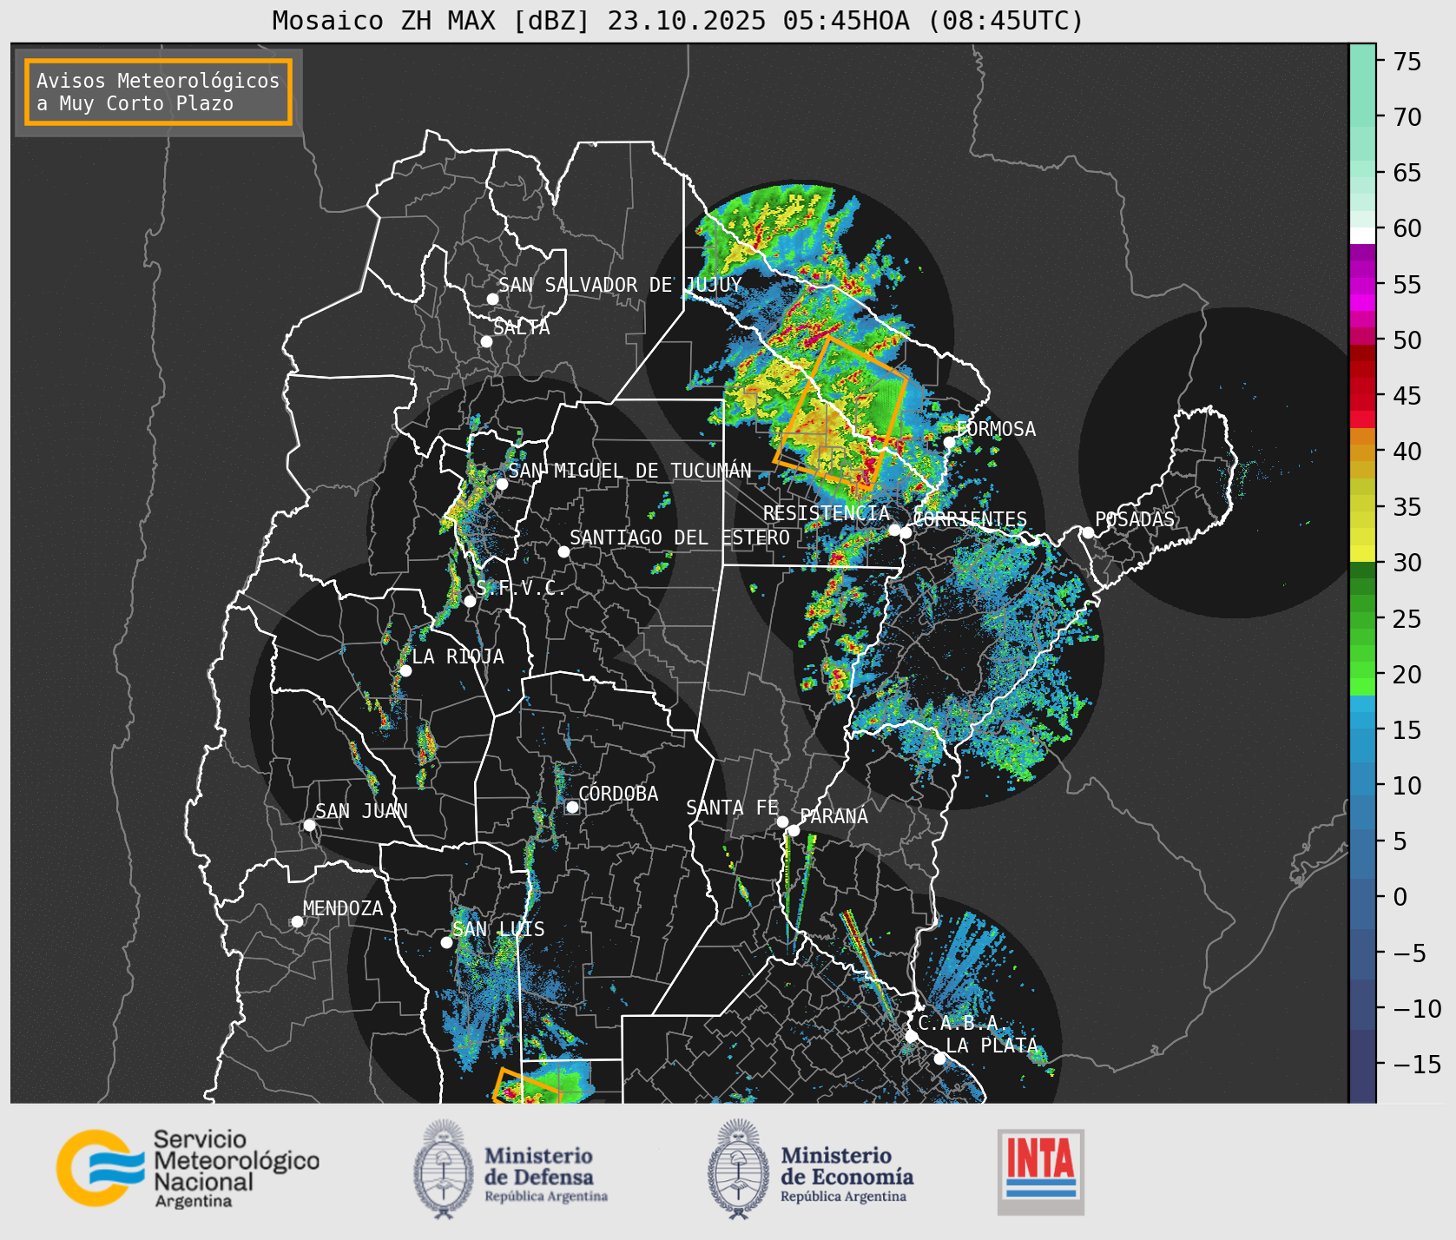
Task: Click the INTA logo
Action: (x=1040, y=1171)
